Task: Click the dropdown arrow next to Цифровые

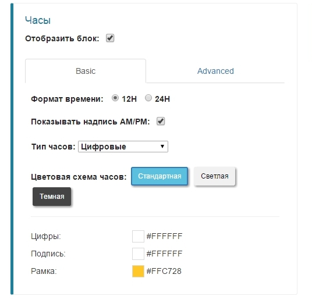Action: (x=162, y=147)
